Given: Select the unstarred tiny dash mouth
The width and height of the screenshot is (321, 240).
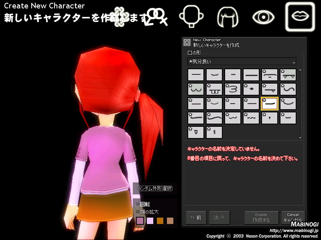Looking at the screenshot, I should click(x=233, y=75).
